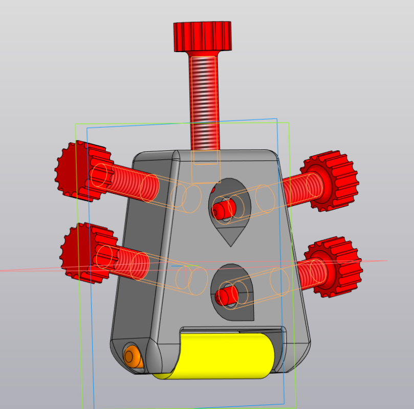Click the orange pin at bottom-left corner
The image size is (414, 409).
tap(133, 357)
